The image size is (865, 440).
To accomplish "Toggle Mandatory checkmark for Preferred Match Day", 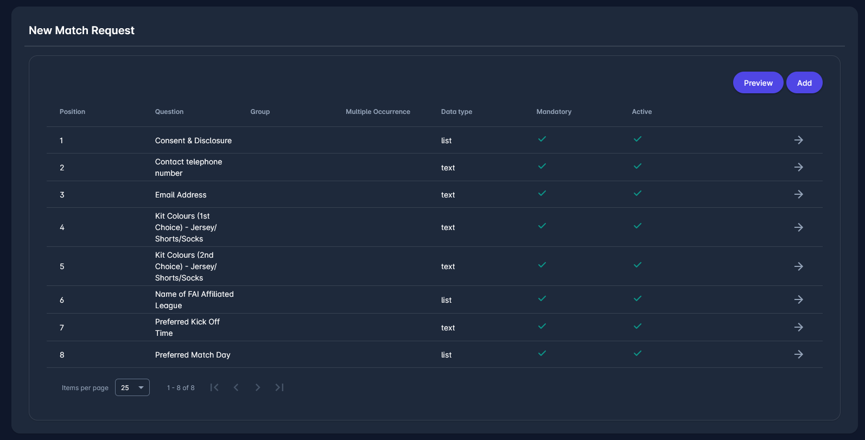I will click(x=542, y=354).
